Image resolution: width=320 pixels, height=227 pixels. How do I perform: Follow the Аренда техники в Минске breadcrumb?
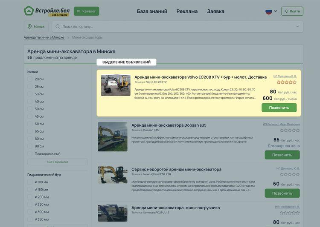click(44, 37)
